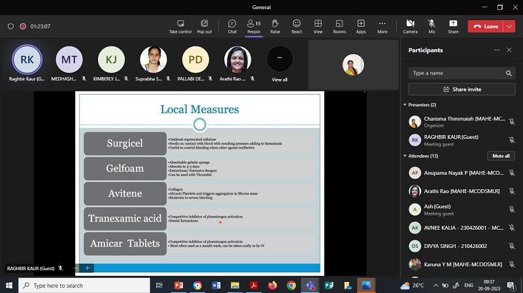Click the Share content icon
The height and width of the screenshot is (293, 523).
click(x=453, y=26)
